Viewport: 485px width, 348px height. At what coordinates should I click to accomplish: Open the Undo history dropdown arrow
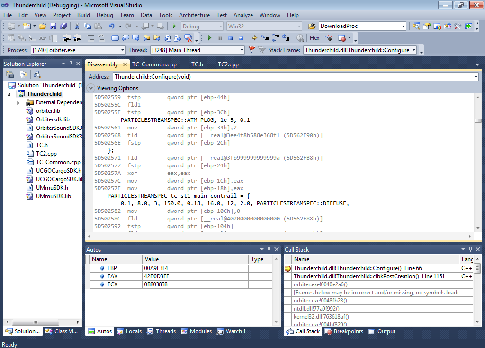coord(120,27)
